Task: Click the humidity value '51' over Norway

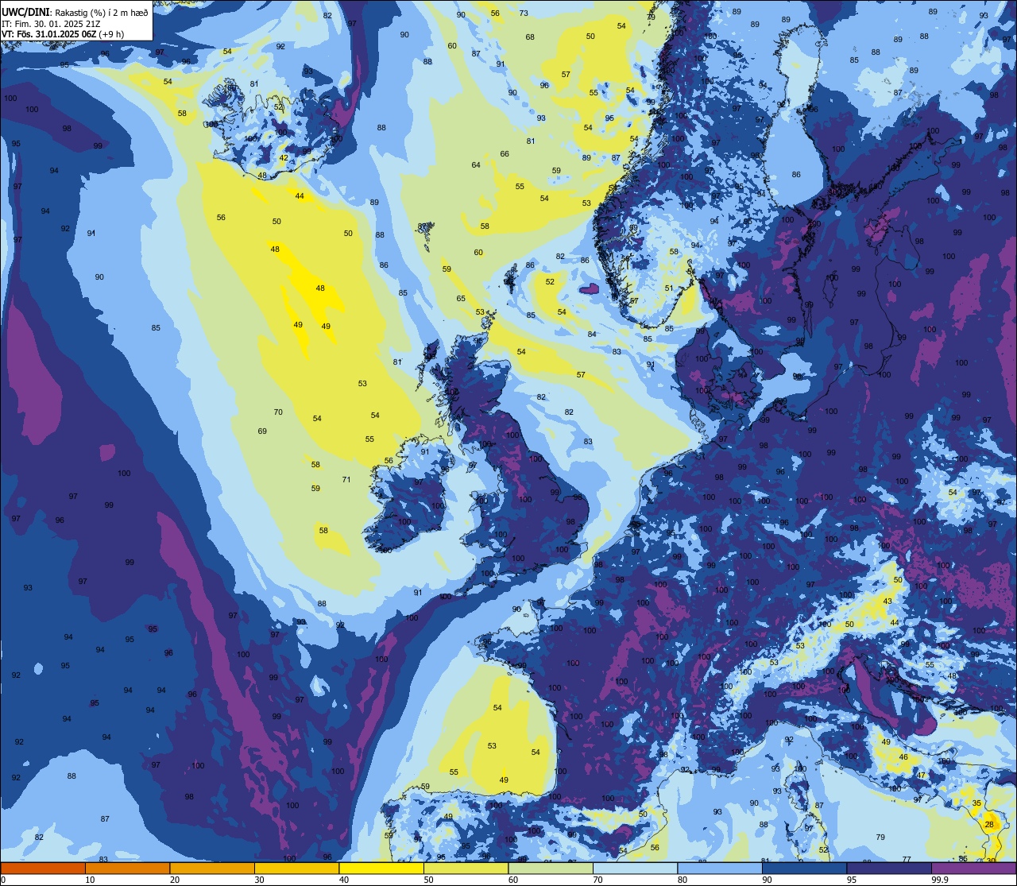Action: coord(669,288)
